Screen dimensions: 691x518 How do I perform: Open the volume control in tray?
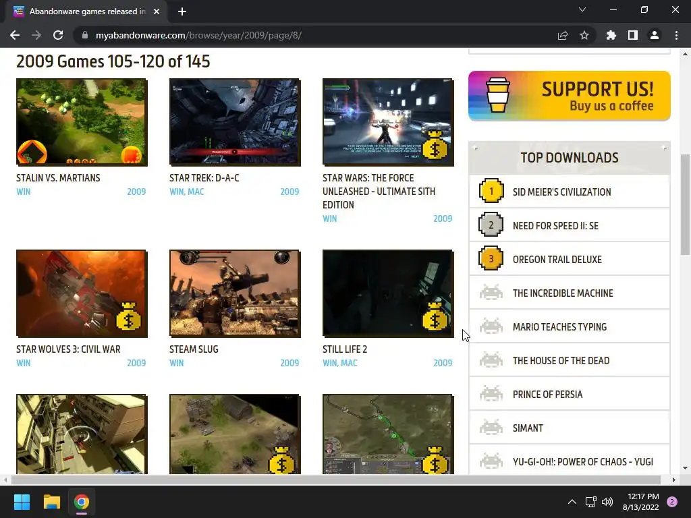coord(607,502)
